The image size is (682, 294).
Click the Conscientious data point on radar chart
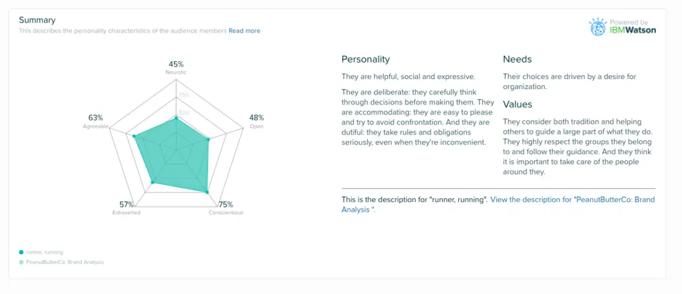(208, 193)
